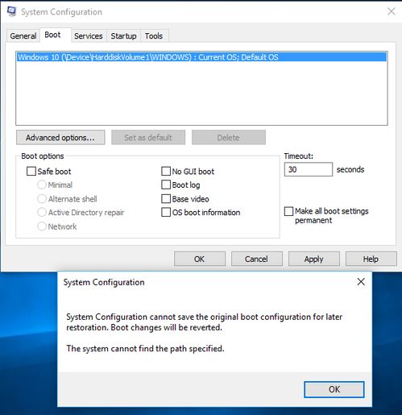
Task: Check Make all boot settings permanent
Action: click(288, 211)
